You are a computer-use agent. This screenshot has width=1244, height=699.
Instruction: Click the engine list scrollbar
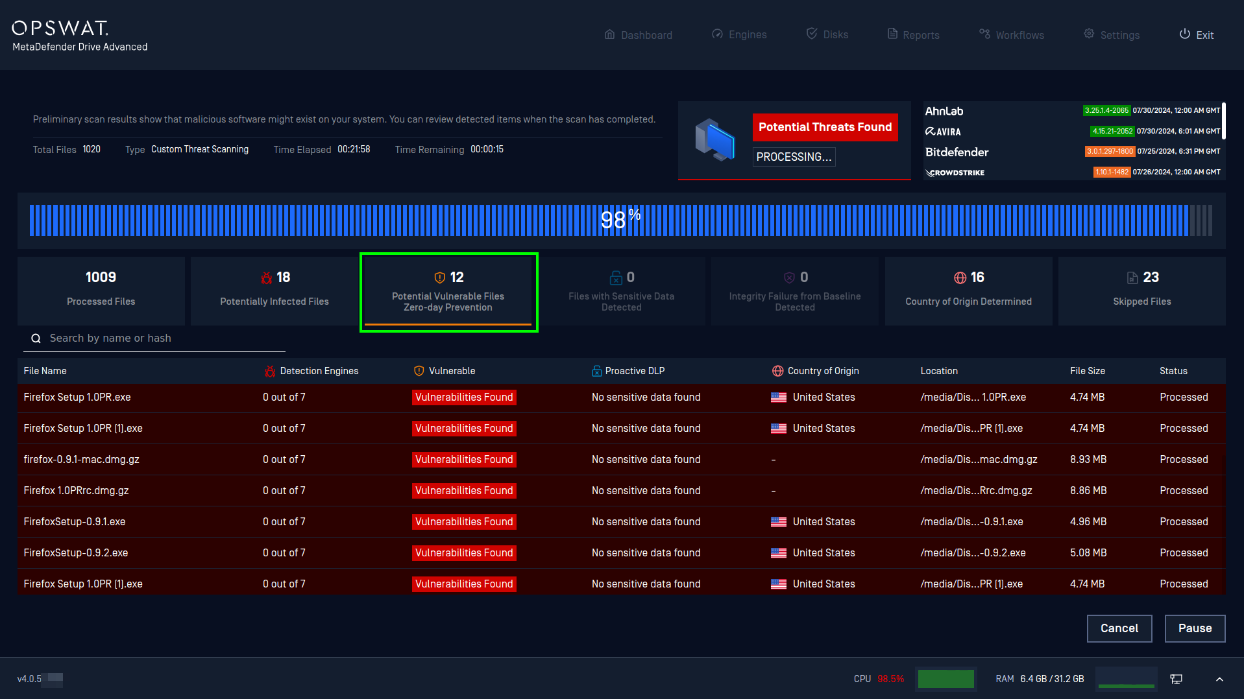click(1224, 121)
